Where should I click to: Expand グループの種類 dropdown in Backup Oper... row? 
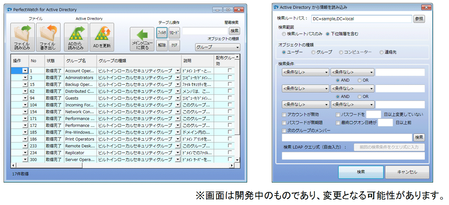coord(178,85)
